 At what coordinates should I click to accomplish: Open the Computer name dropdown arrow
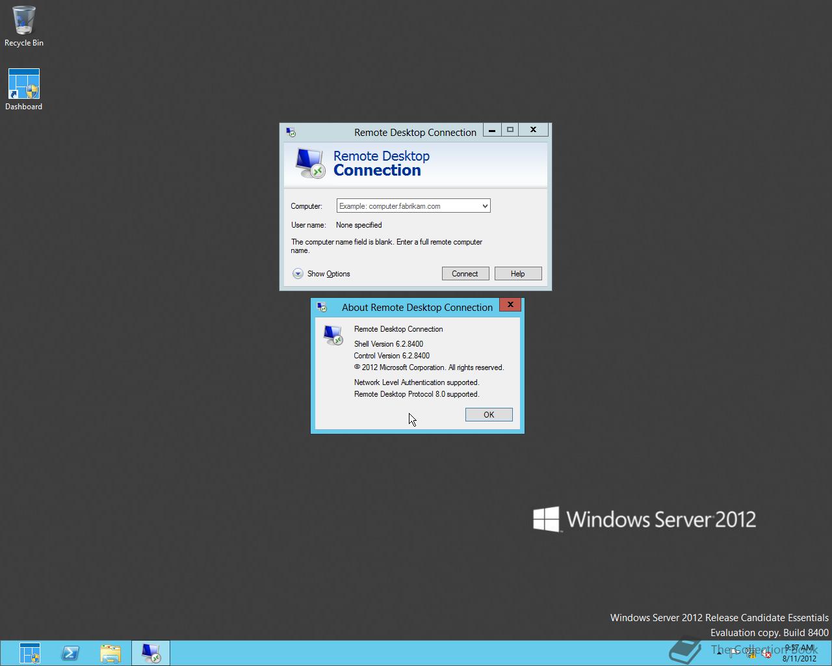pos(485,206)
